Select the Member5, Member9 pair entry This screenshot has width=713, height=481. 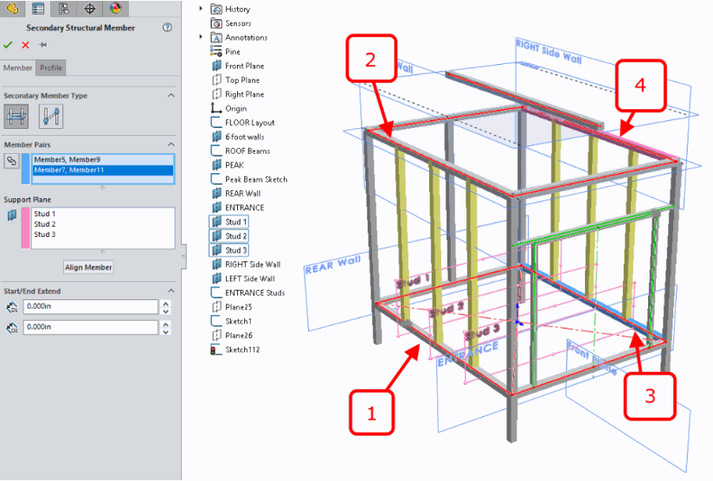click(x=68, y=159)
